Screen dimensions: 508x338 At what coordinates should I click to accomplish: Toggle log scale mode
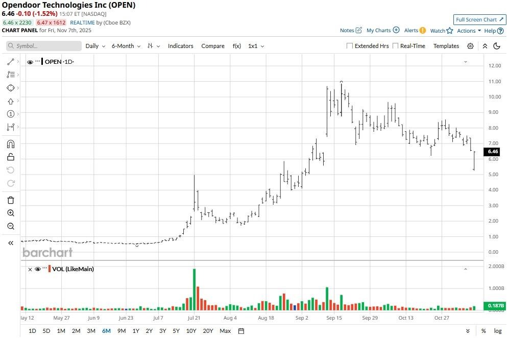[x=498, y=331]
